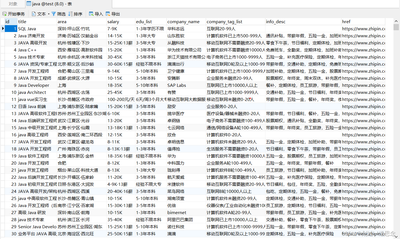400x239 pixels.
Task: Click the id column header
Action: (11, 21)
